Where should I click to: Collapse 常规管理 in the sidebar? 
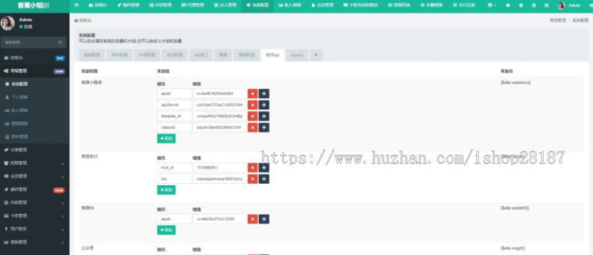[34, 71]
